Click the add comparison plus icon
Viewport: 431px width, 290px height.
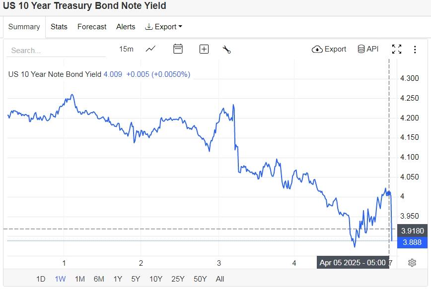[204, 49]
